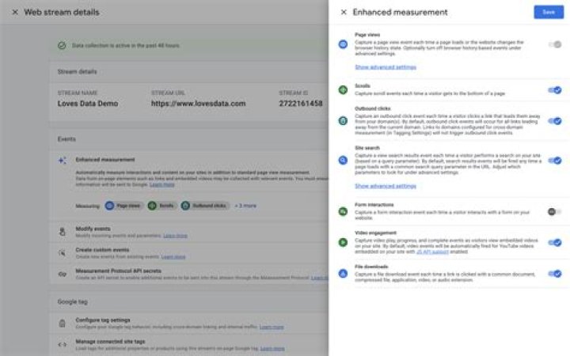Click the Site search magnifier icon

pos(343,160)
